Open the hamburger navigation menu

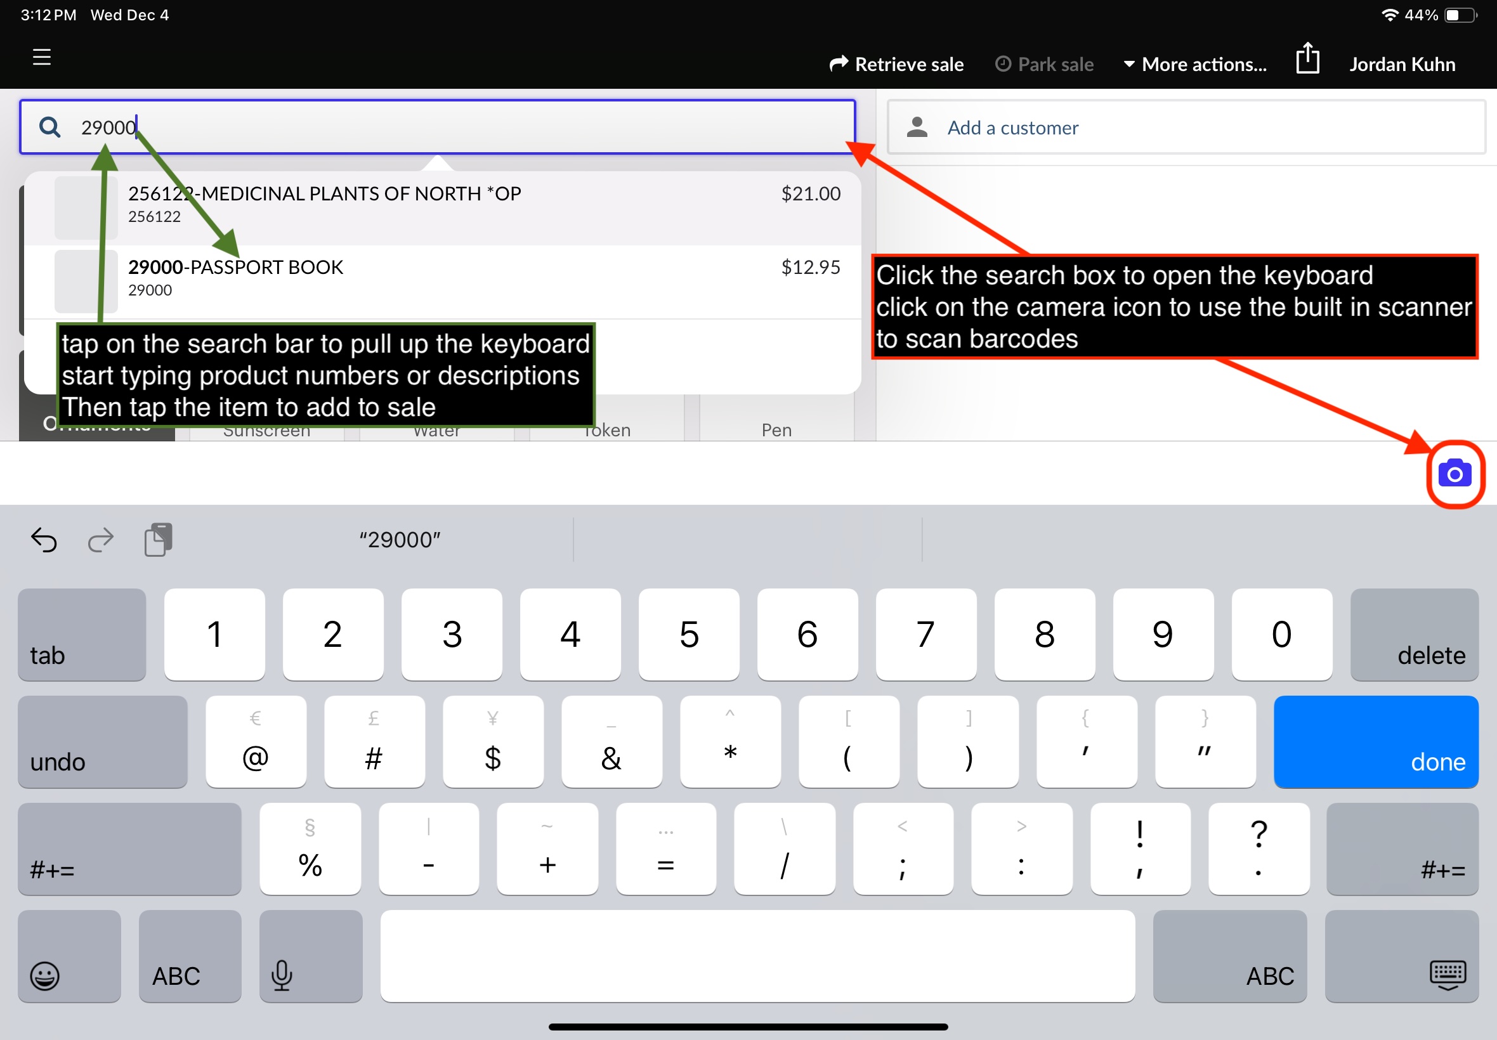pyautogui.click(x=42, y=57)
